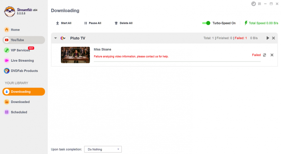Close the StreamFab window
Viewport: 281px width, 154px height.
click(x=277, y=4)
